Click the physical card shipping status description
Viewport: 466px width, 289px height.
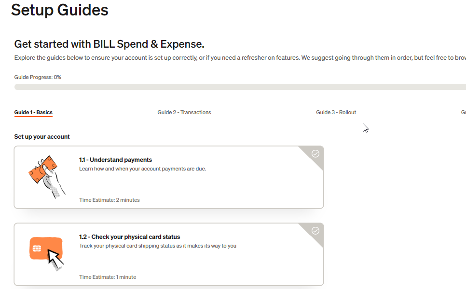(157, 246)
